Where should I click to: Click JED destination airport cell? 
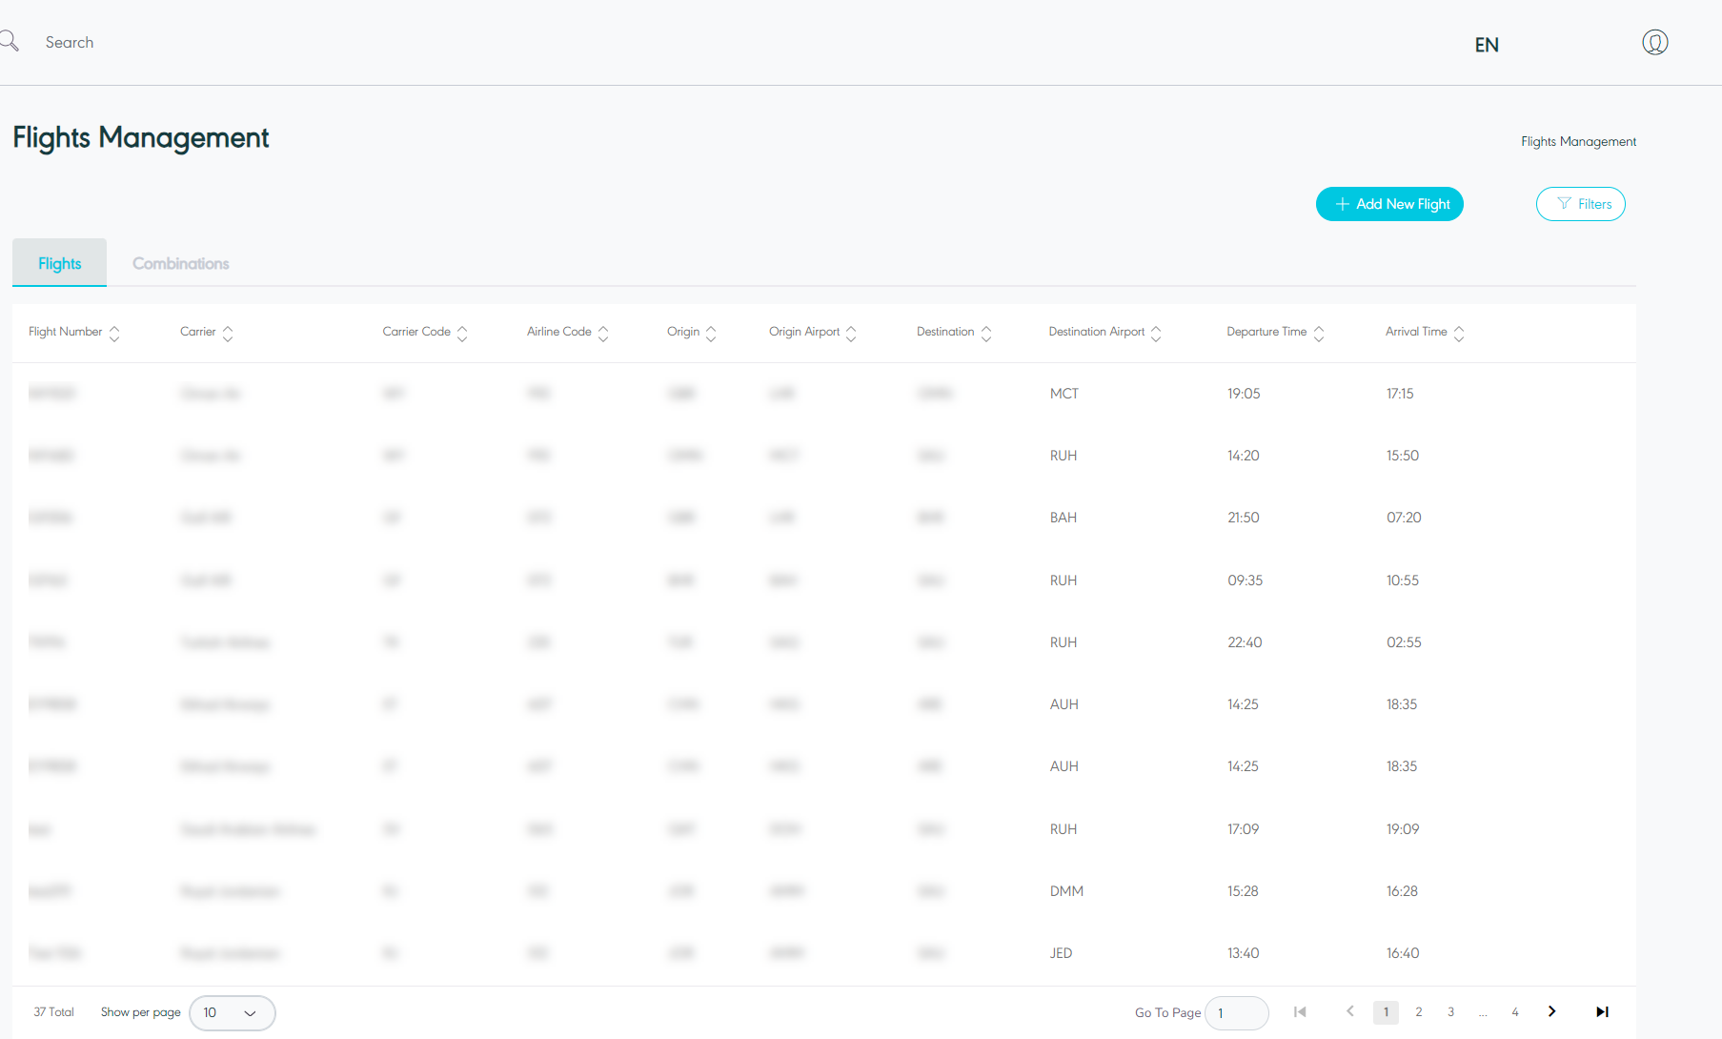[1061, 953]
